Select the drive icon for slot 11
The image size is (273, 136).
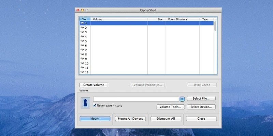83,67
